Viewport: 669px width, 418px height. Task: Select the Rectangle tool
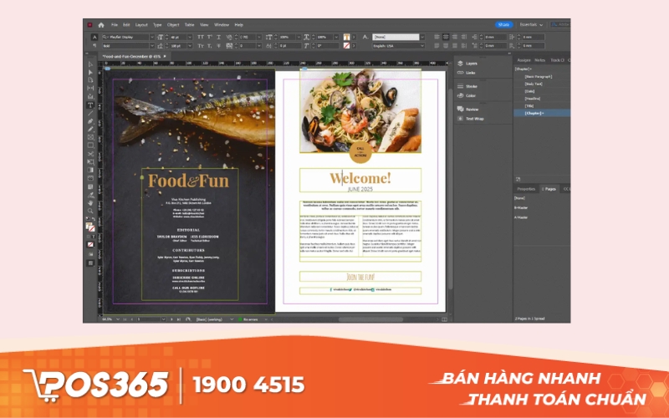tap(90, 145)
